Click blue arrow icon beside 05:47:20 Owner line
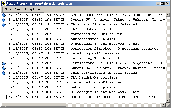171x108 pixels. click(x=3, y=68)
